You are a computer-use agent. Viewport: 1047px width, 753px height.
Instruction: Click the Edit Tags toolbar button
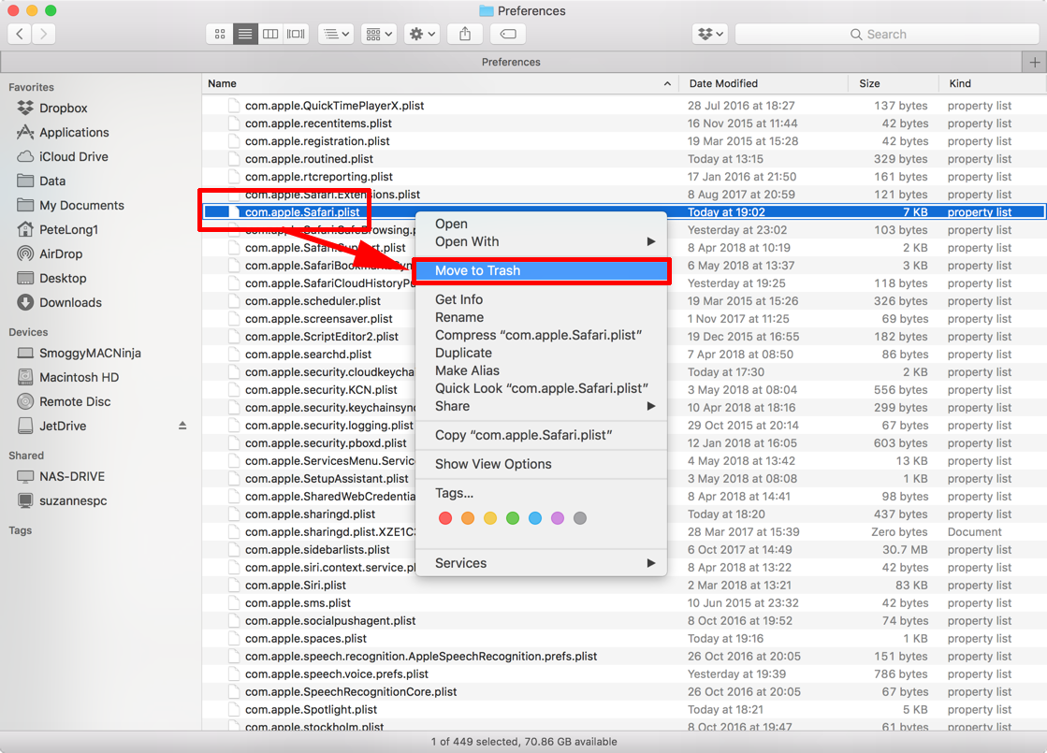pyautogui.click(x=508, y=34)
